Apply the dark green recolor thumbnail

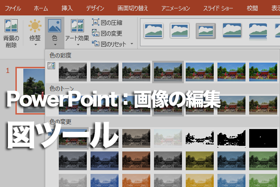pyautogui.click(x=263, y=161)
